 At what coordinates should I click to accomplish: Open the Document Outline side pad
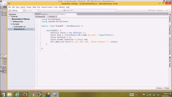click(x=170, y=46)
